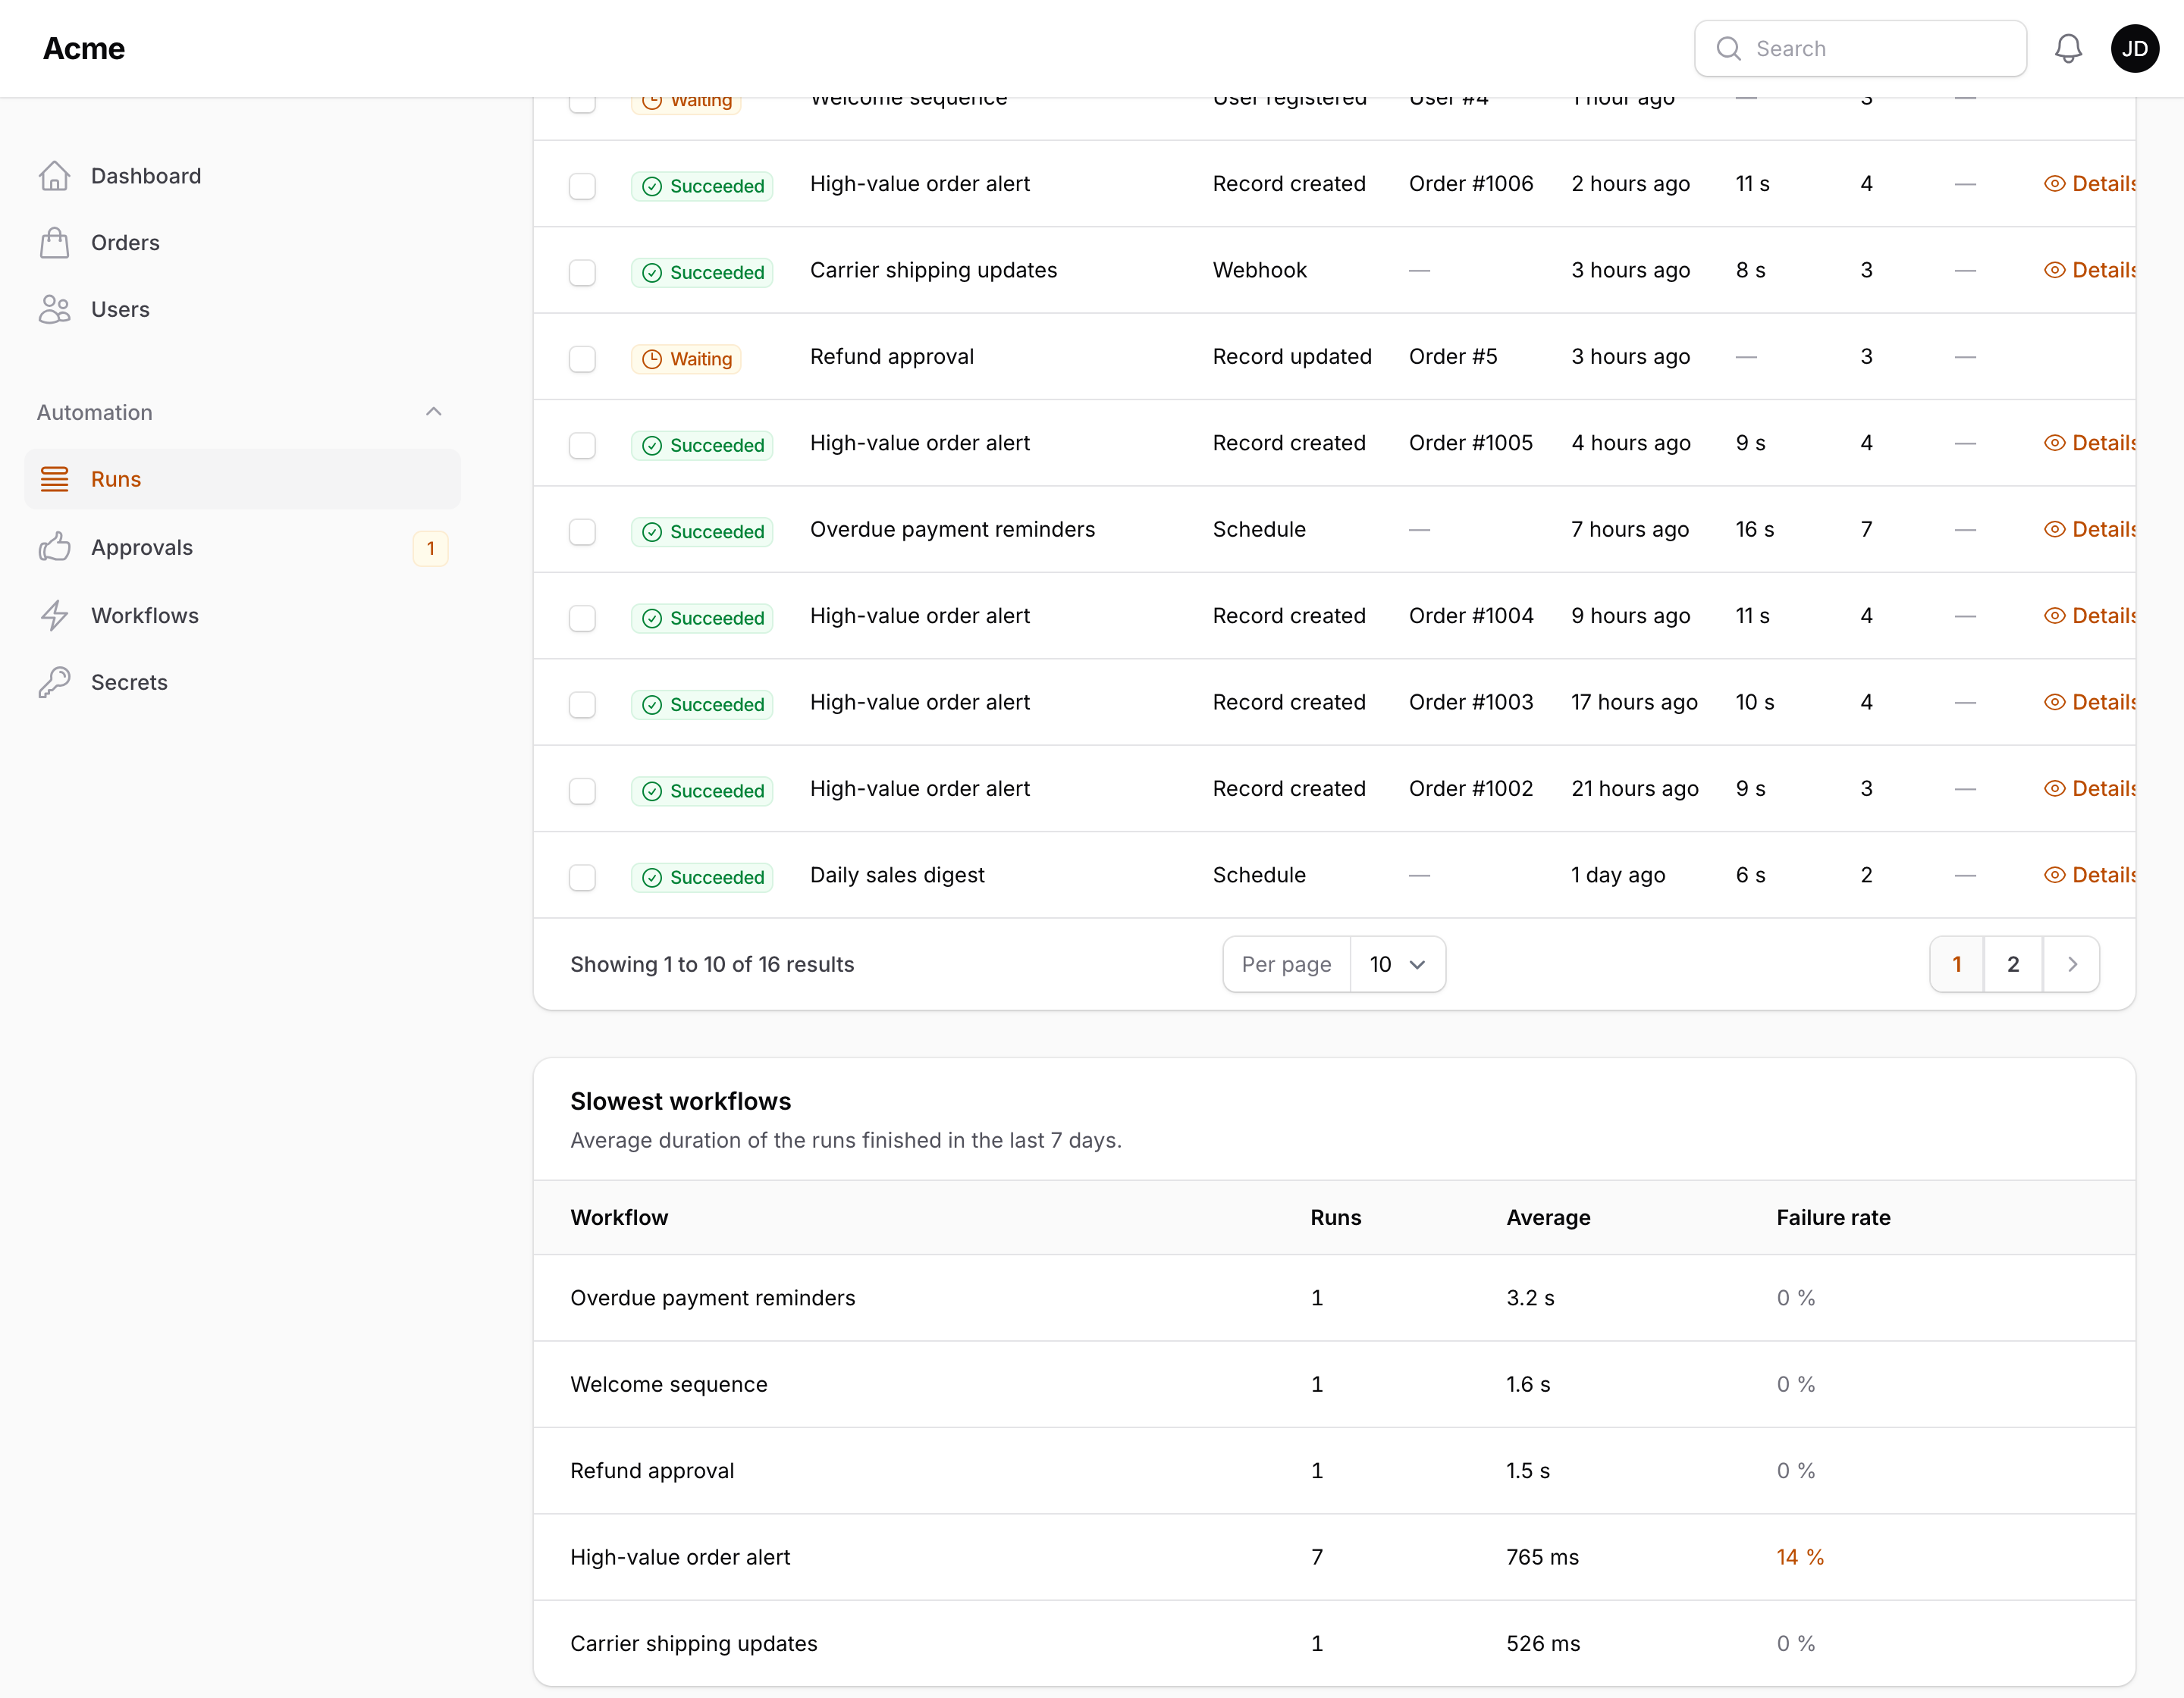Click '17 hours ago' timestamp

[1634, 703]
